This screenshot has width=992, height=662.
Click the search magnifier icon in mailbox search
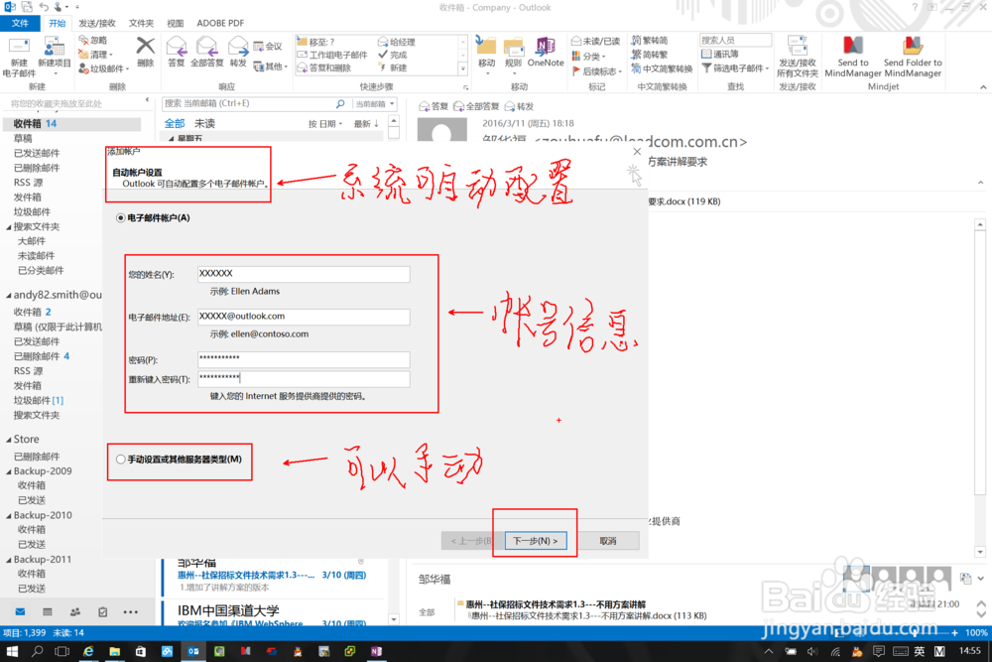(340, 104)
